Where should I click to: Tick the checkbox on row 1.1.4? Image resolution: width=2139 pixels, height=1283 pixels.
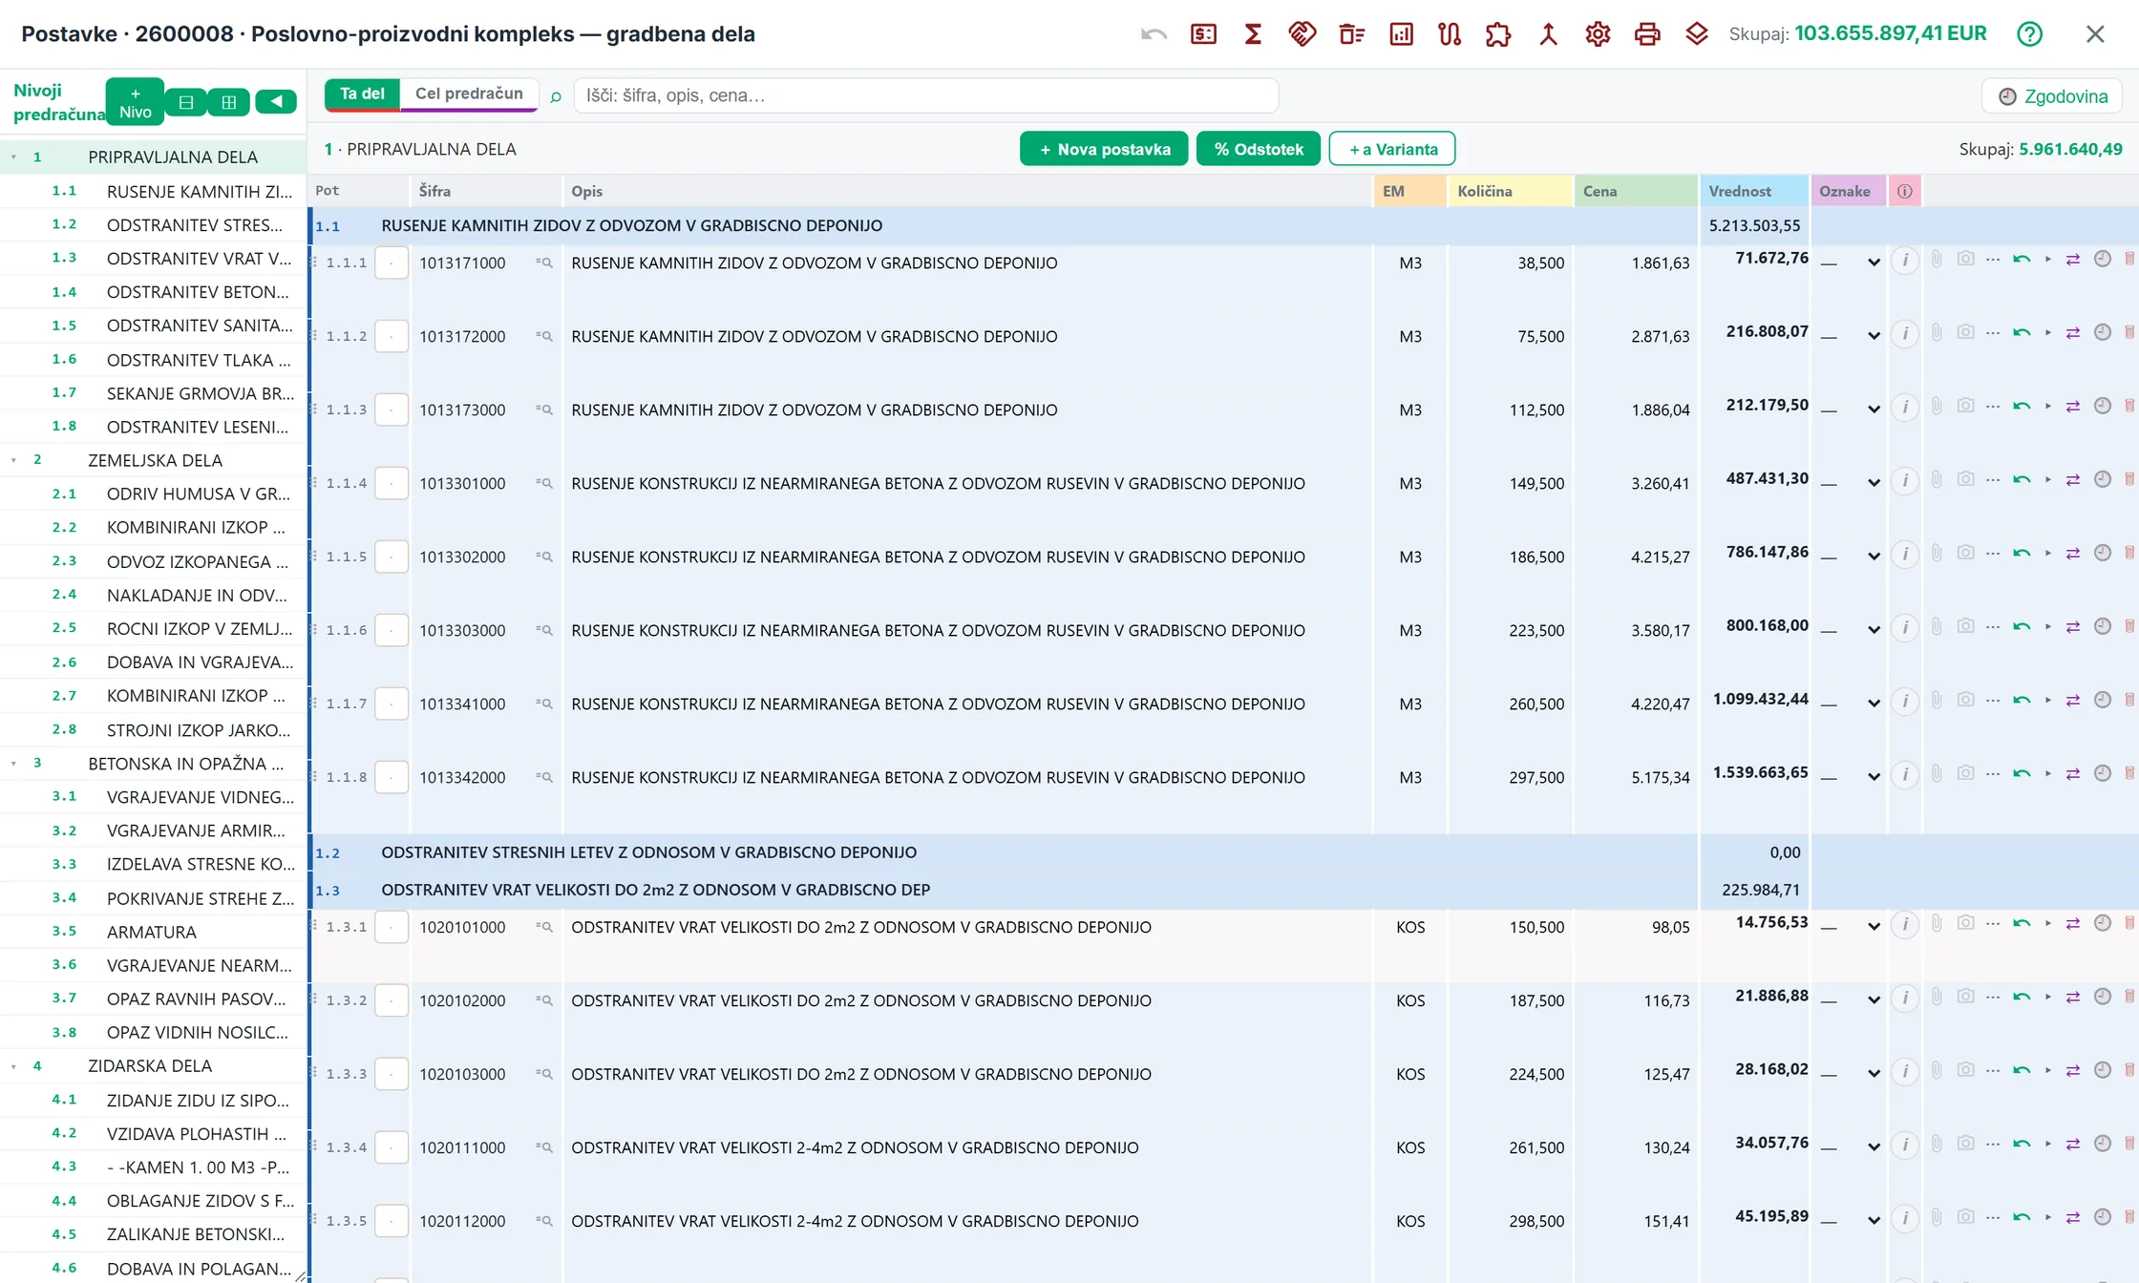click(x=392, y=483)
